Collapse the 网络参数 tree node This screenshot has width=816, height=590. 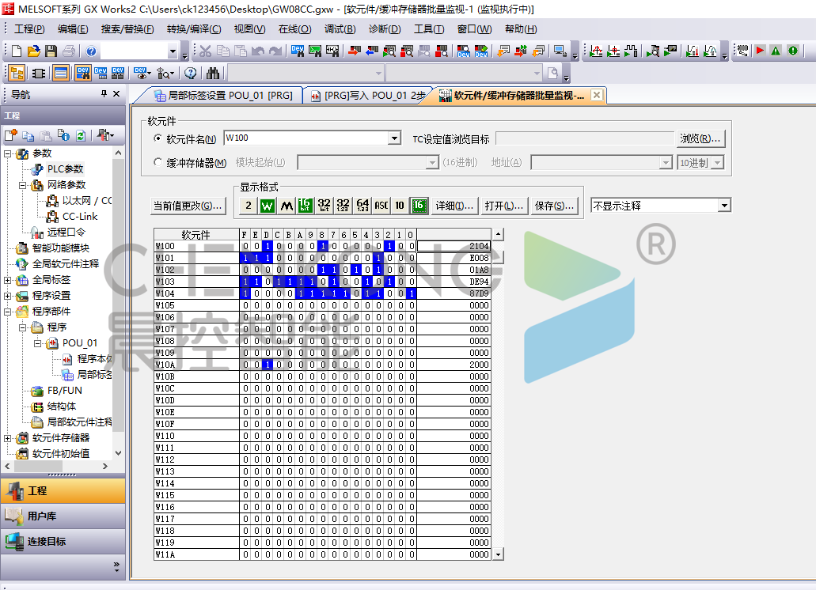[x=23, y=185]
